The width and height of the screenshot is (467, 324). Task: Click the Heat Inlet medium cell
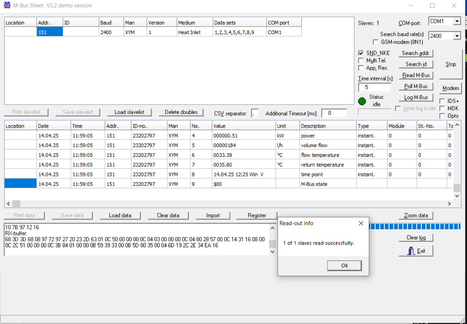click(x=195, y=32)
